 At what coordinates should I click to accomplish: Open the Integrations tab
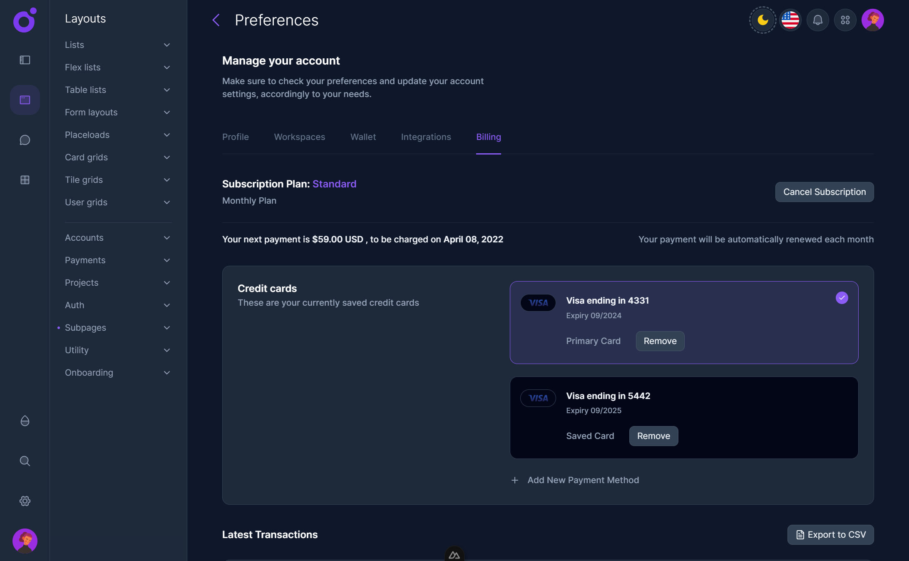tap(426, 137)
